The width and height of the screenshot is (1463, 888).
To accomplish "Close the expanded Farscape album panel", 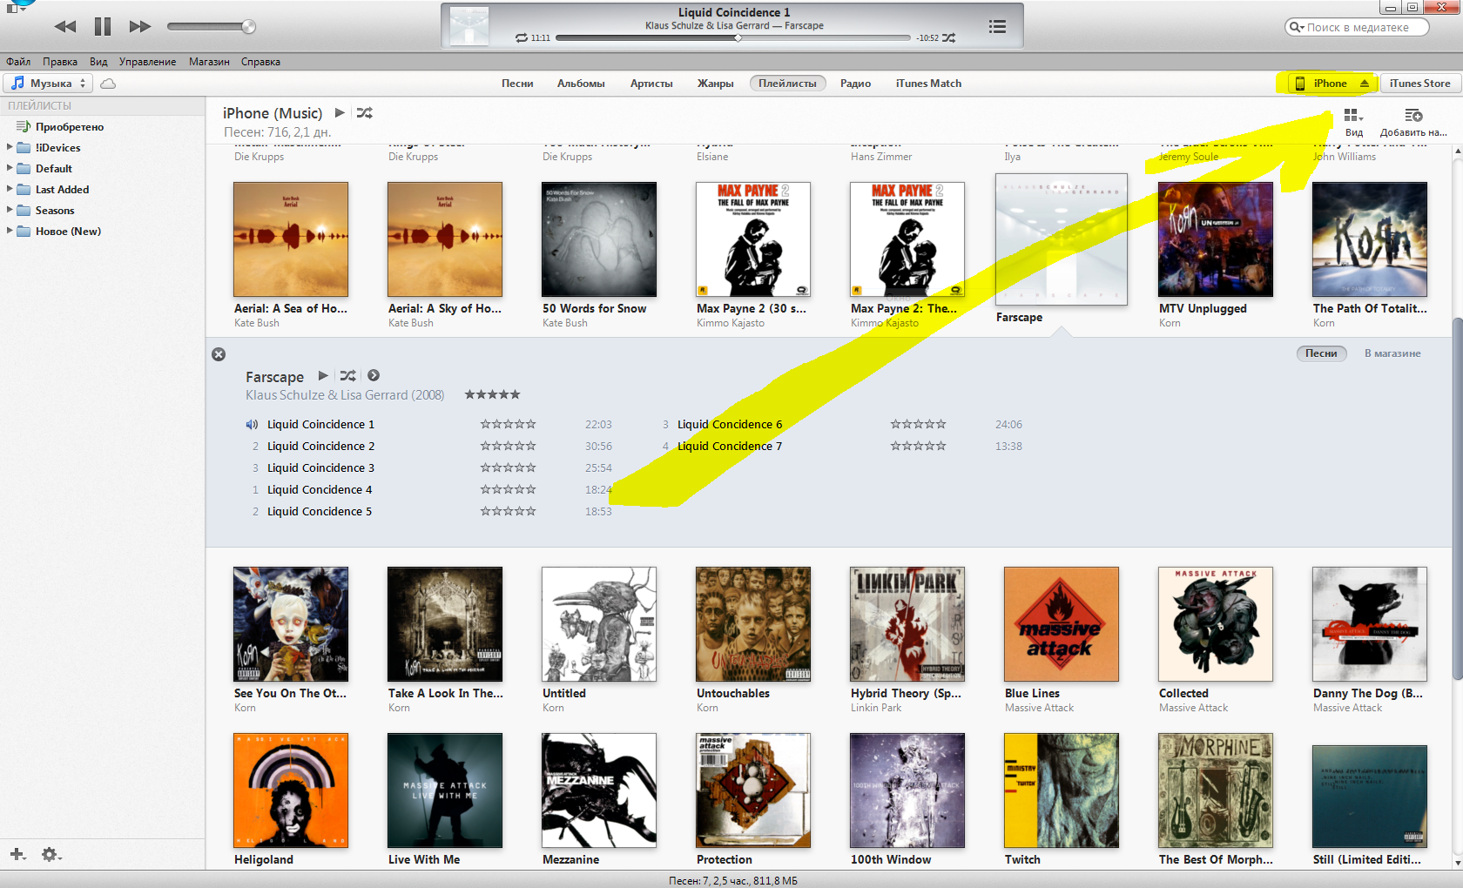I will click(x=219, y=354).
